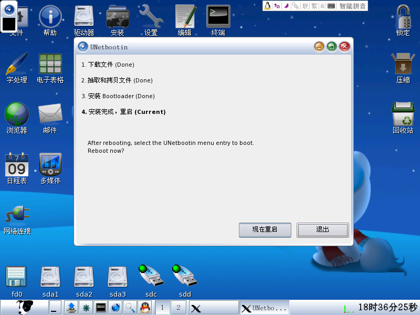Toggle the GBK charset icon in IME bar
The width and height of the screenshot is (420, 315).
[x=296, y=6]
